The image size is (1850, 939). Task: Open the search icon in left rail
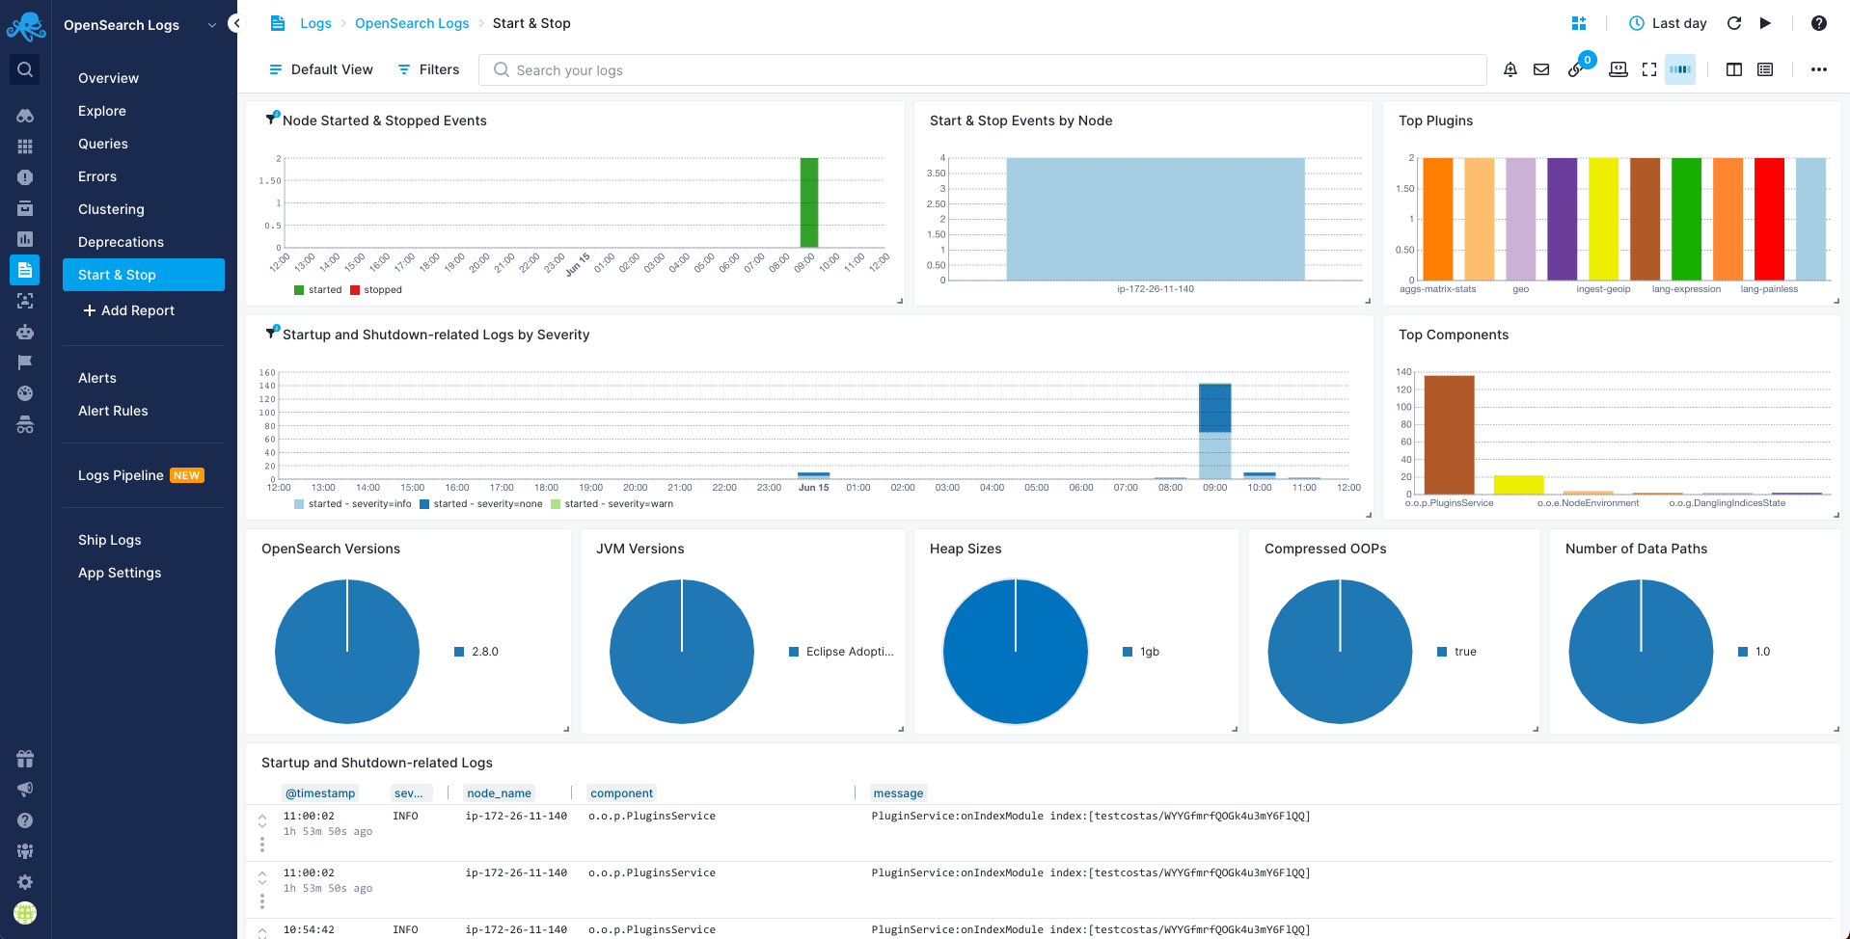coord(25,69)
